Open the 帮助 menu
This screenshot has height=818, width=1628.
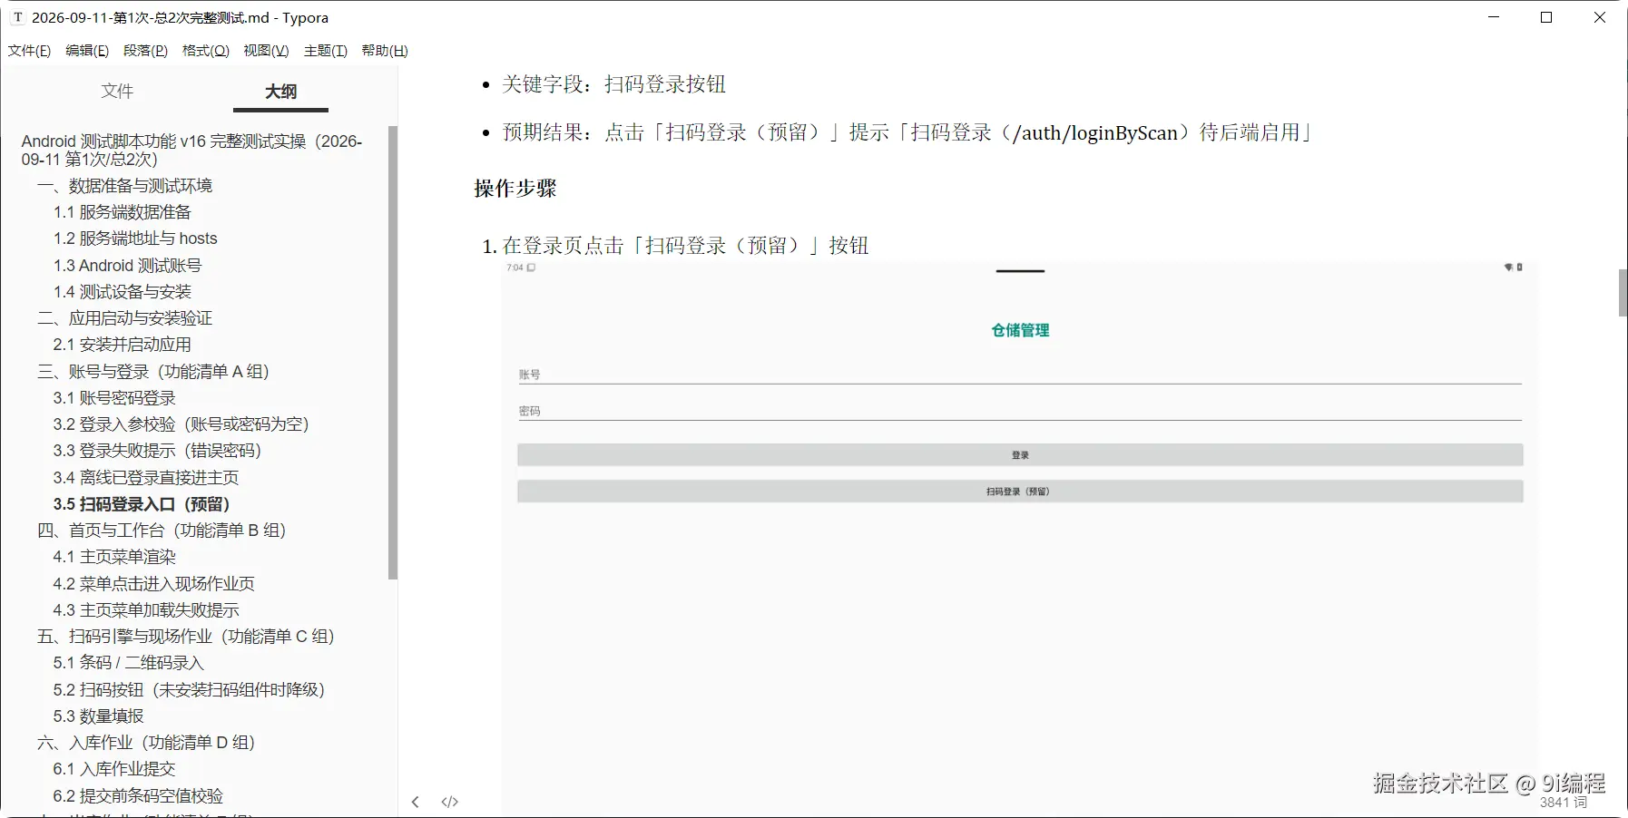tap(385, 51)
